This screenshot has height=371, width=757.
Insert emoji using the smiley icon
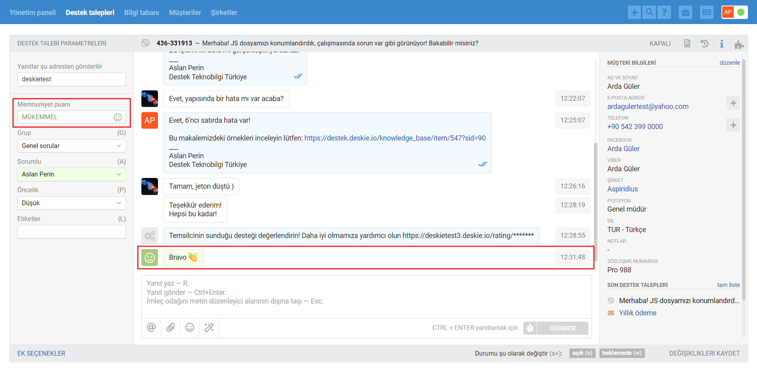[x=190, y=328]
